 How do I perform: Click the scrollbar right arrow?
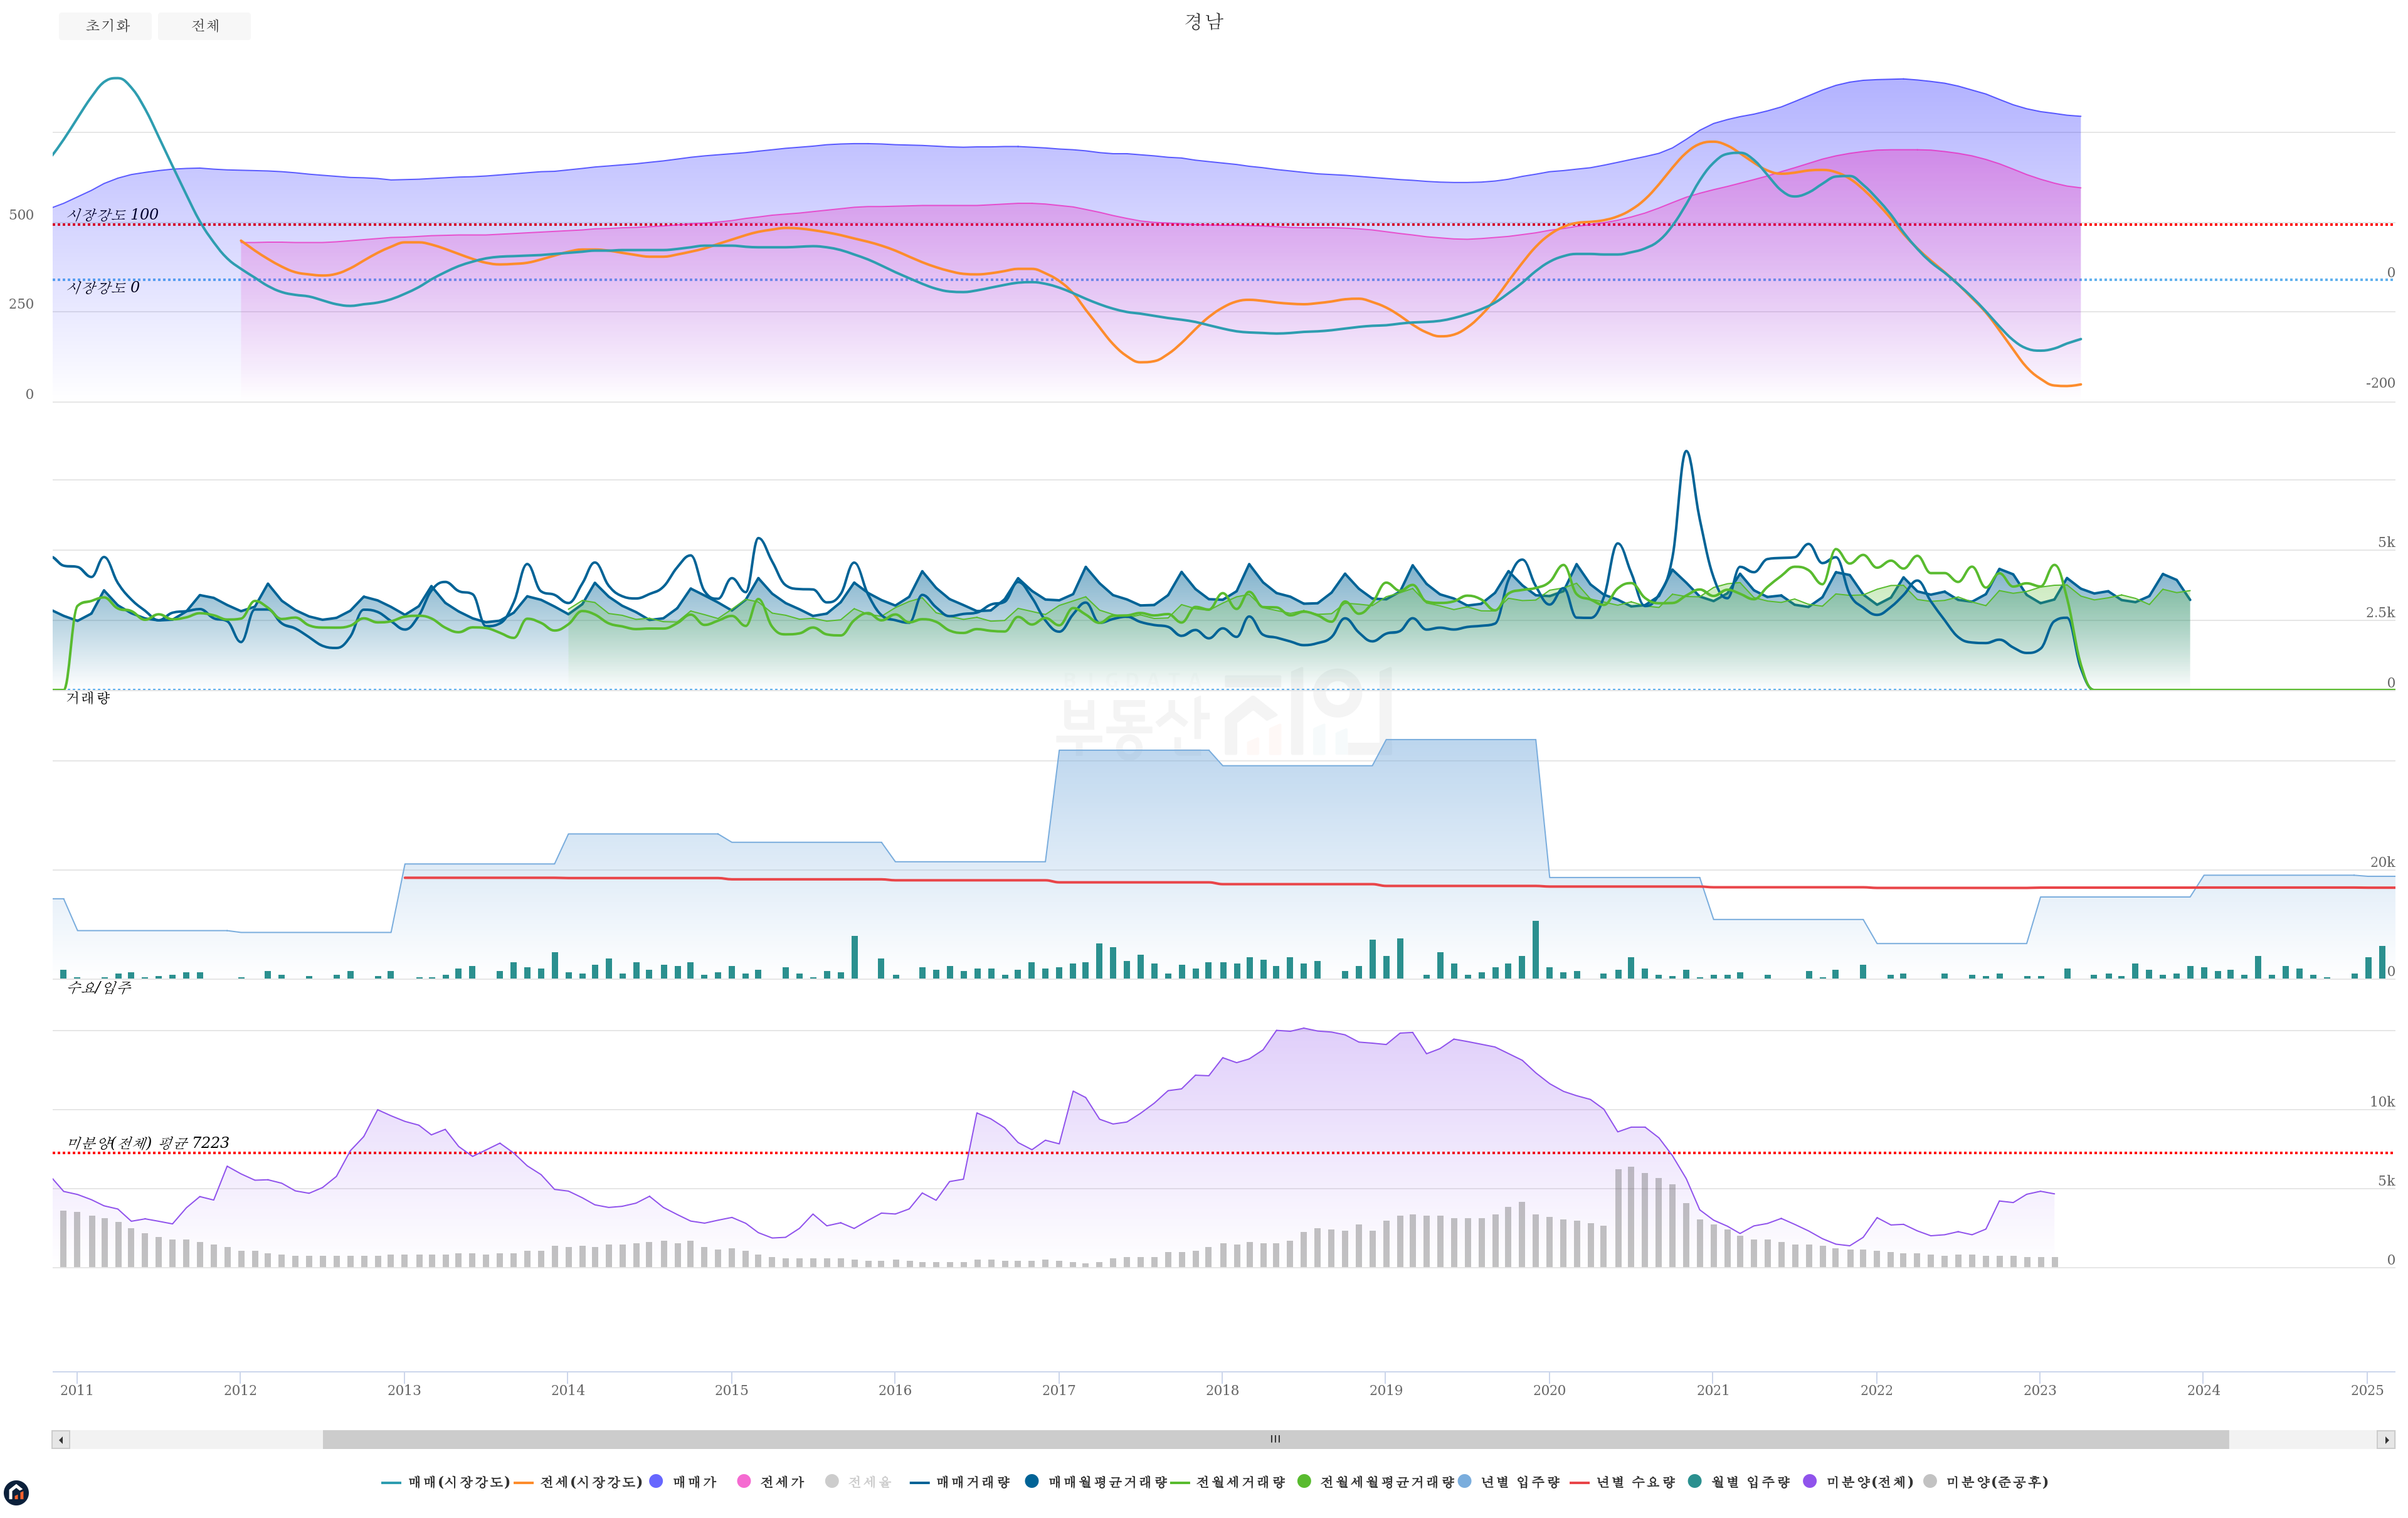[2386, 1440]
